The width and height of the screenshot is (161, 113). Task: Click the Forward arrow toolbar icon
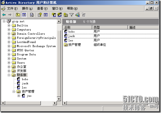tap(10, 15)
